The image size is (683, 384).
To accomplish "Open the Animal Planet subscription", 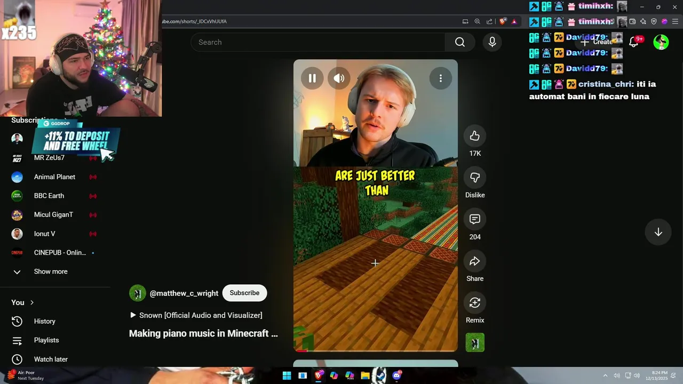I will point(55,177).
